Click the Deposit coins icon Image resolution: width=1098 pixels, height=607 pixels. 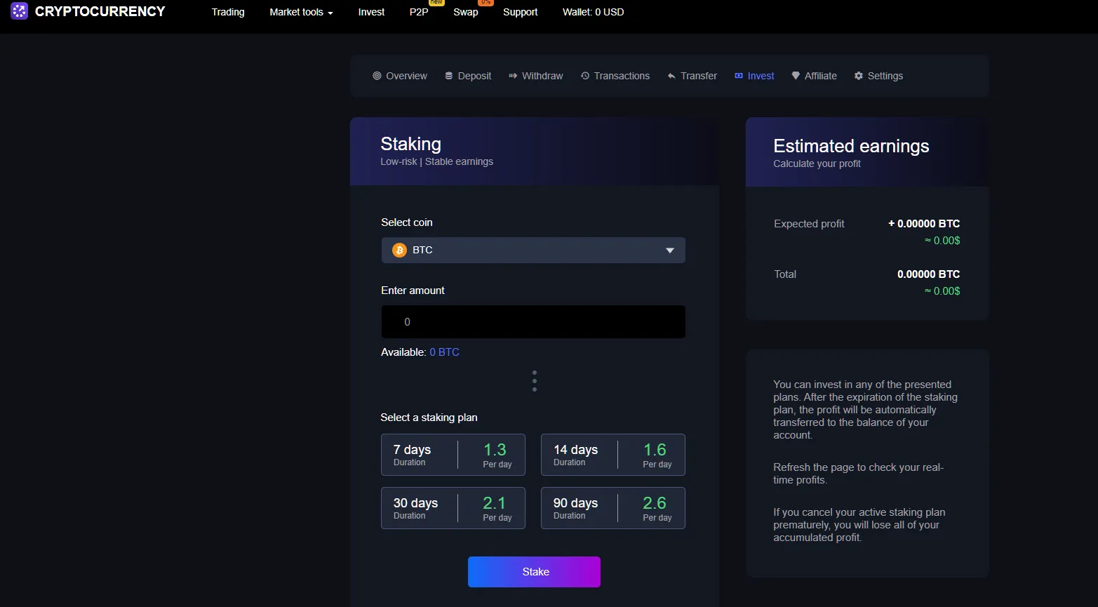449,76
